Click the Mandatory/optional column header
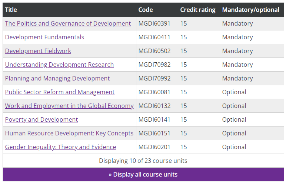 point(250,10)
